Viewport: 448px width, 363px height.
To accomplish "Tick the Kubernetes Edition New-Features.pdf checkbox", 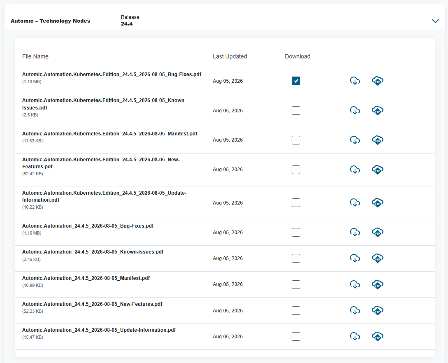I will pyautogui.click(x=296, y=170).
